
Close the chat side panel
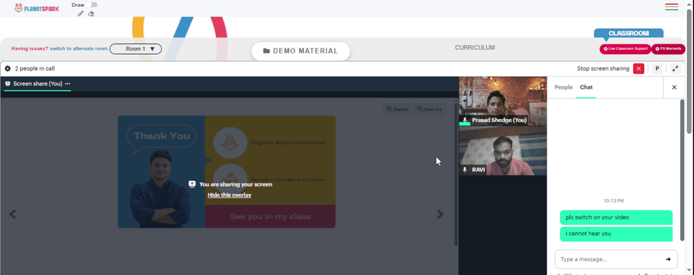[674, 87]
